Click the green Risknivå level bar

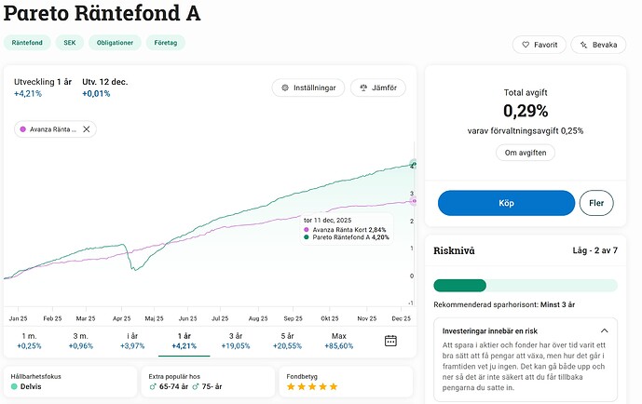tap(460, 286)
